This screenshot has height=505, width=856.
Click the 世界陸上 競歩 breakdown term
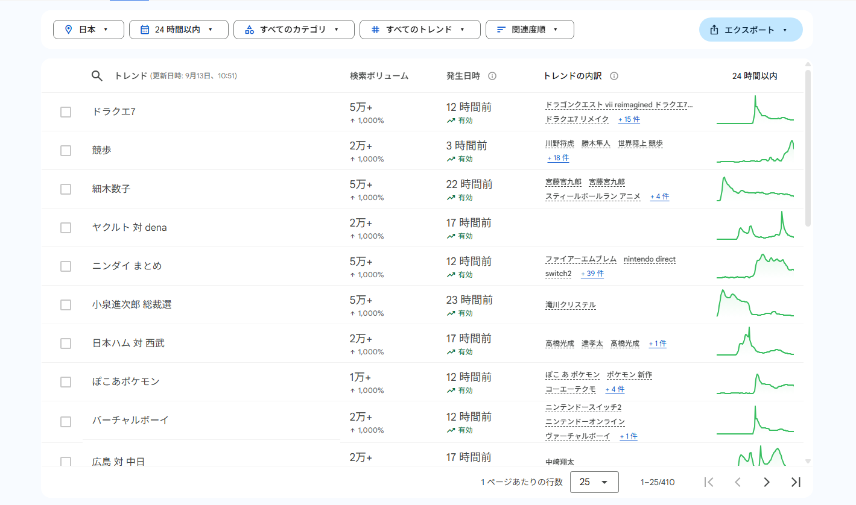(640, 143)
